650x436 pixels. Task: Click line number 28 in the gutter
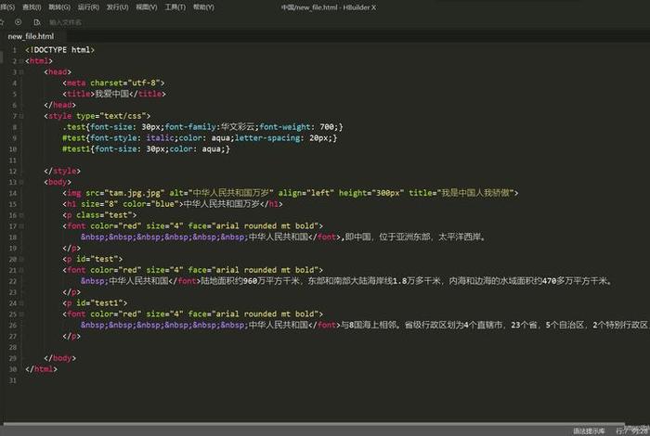[x=12, y=347]
